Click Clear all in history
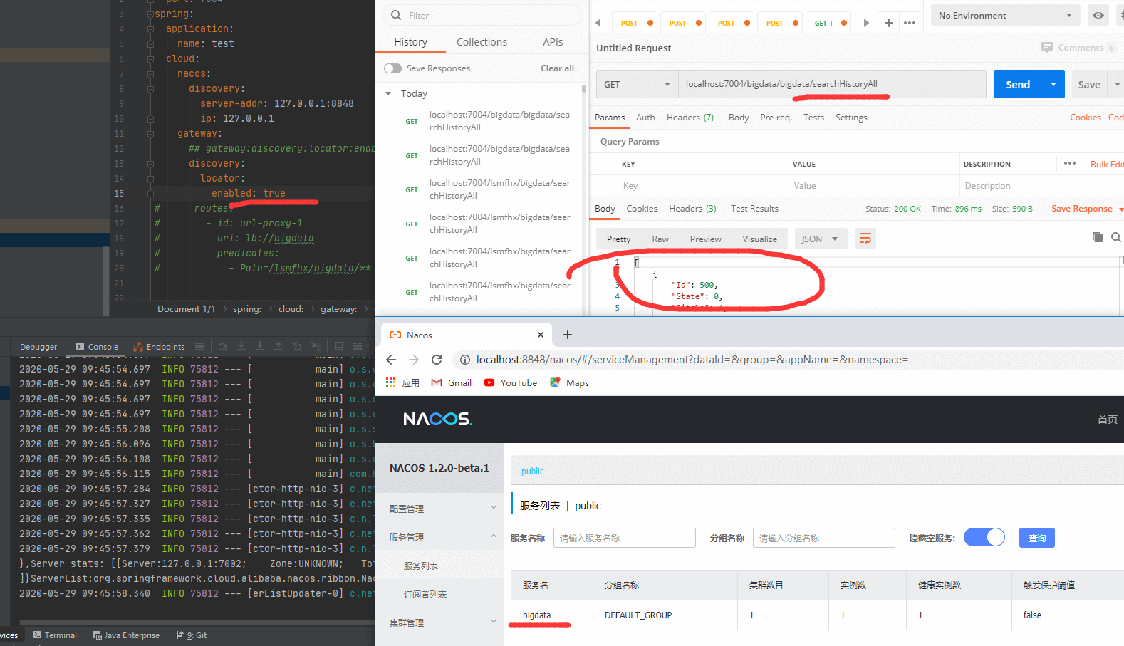 click(x=557, y=68)
